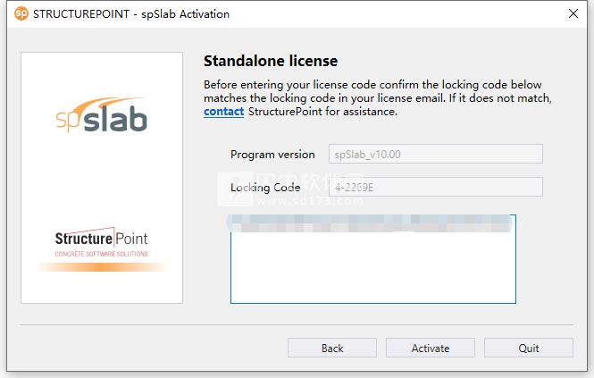
Task: Click the blurred license code text line
Action: tap(370, 223)
